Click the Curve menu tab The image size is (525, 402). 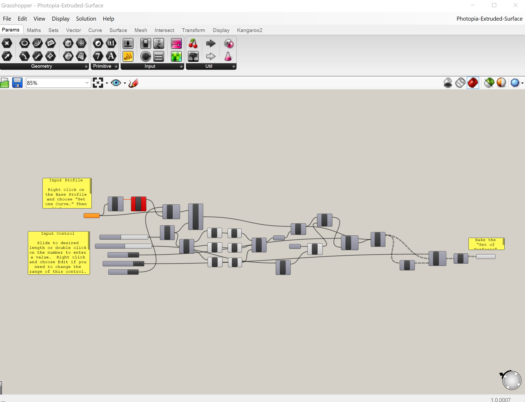point(95,30)
